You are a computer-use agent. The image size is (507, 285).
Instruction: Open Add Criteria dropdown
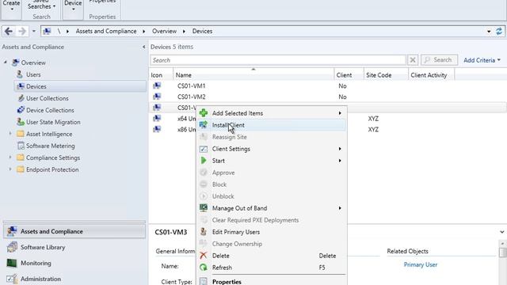pos(482,60)
